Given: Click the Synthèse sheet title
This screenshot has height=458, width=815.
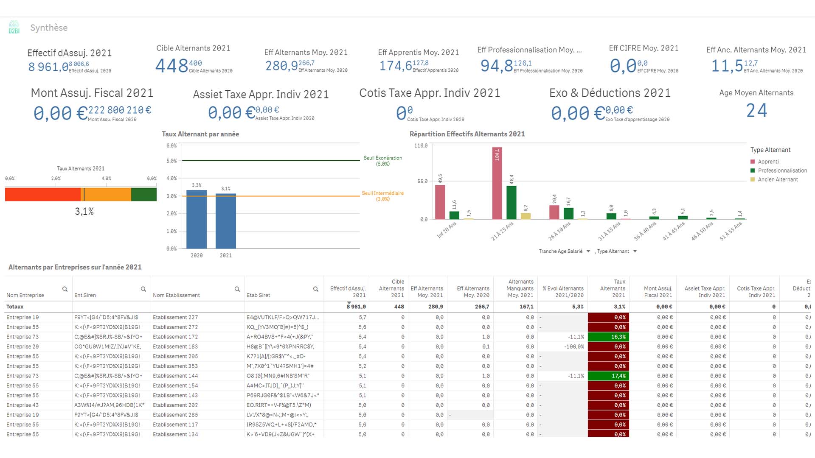Looking at the screenshot, I should click(x=49, y=28).
